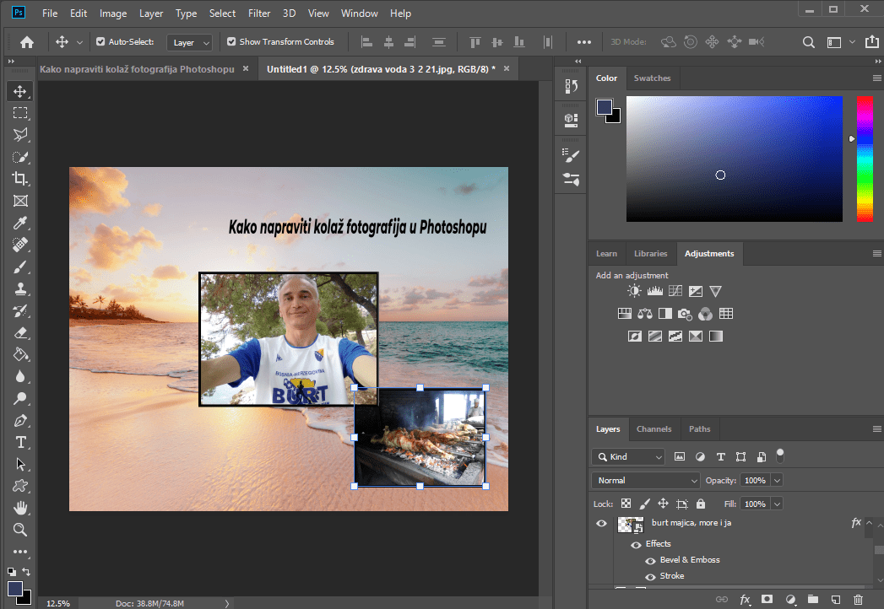Screen dimensions: 884x609
Task: Open the Filter menu
Action: click(x=259, y=13)
